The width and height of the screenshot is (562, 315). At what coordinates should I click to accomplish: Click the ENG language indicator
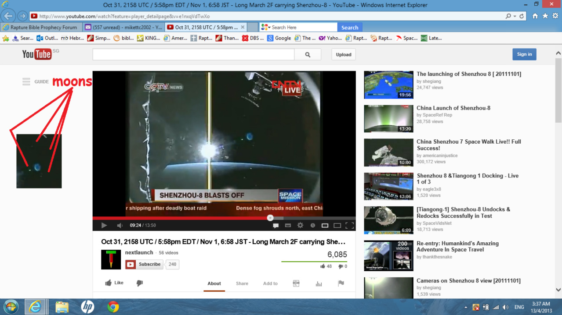(519, 307)
